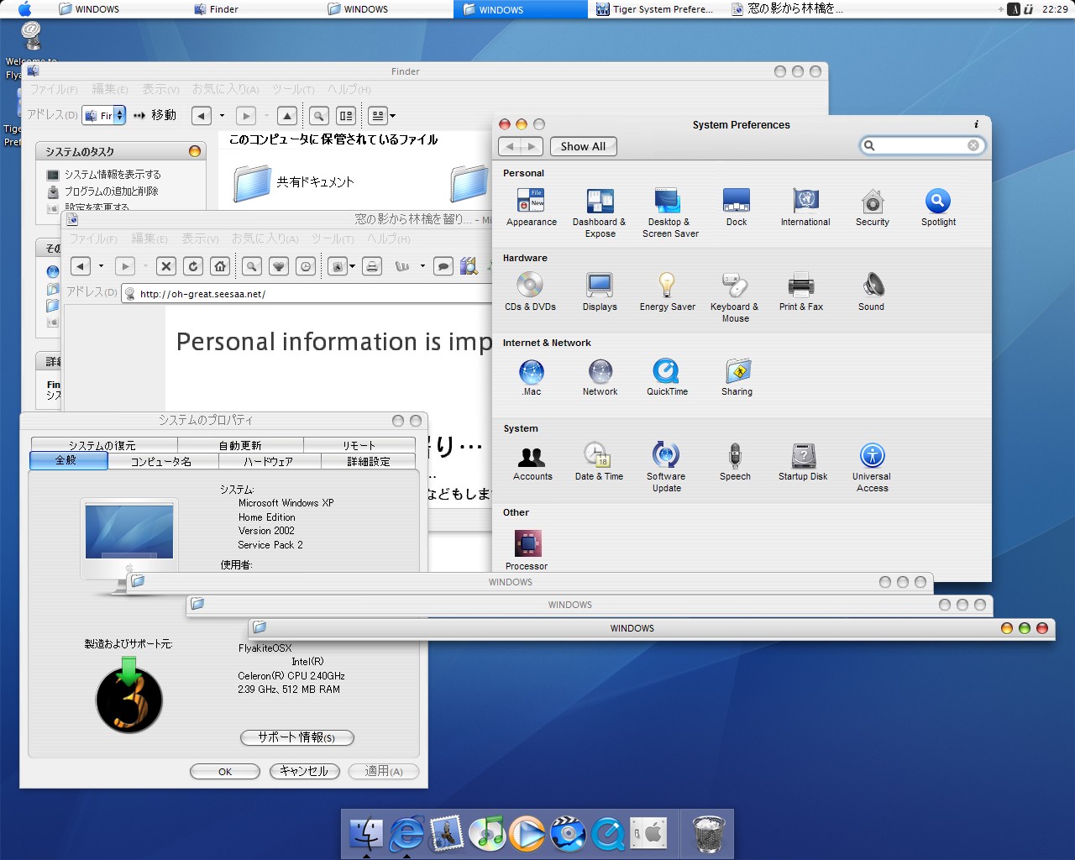Screen dimensions: 1075x860
Task: Open the Favorites heart icon in browser
Action: tap(279, 266)
